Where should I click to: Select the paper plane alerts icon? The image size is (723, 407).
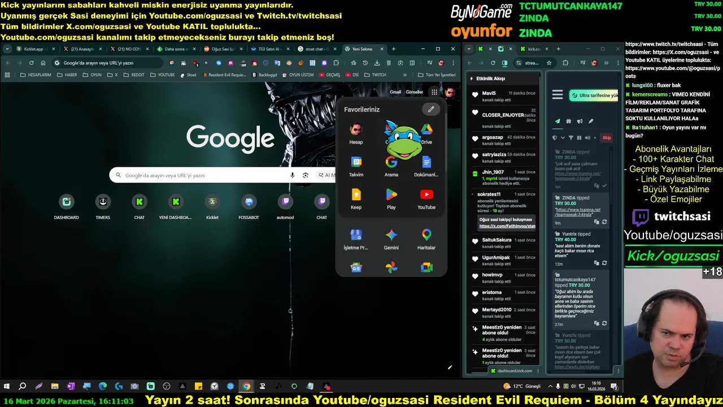tap(558, 121)
